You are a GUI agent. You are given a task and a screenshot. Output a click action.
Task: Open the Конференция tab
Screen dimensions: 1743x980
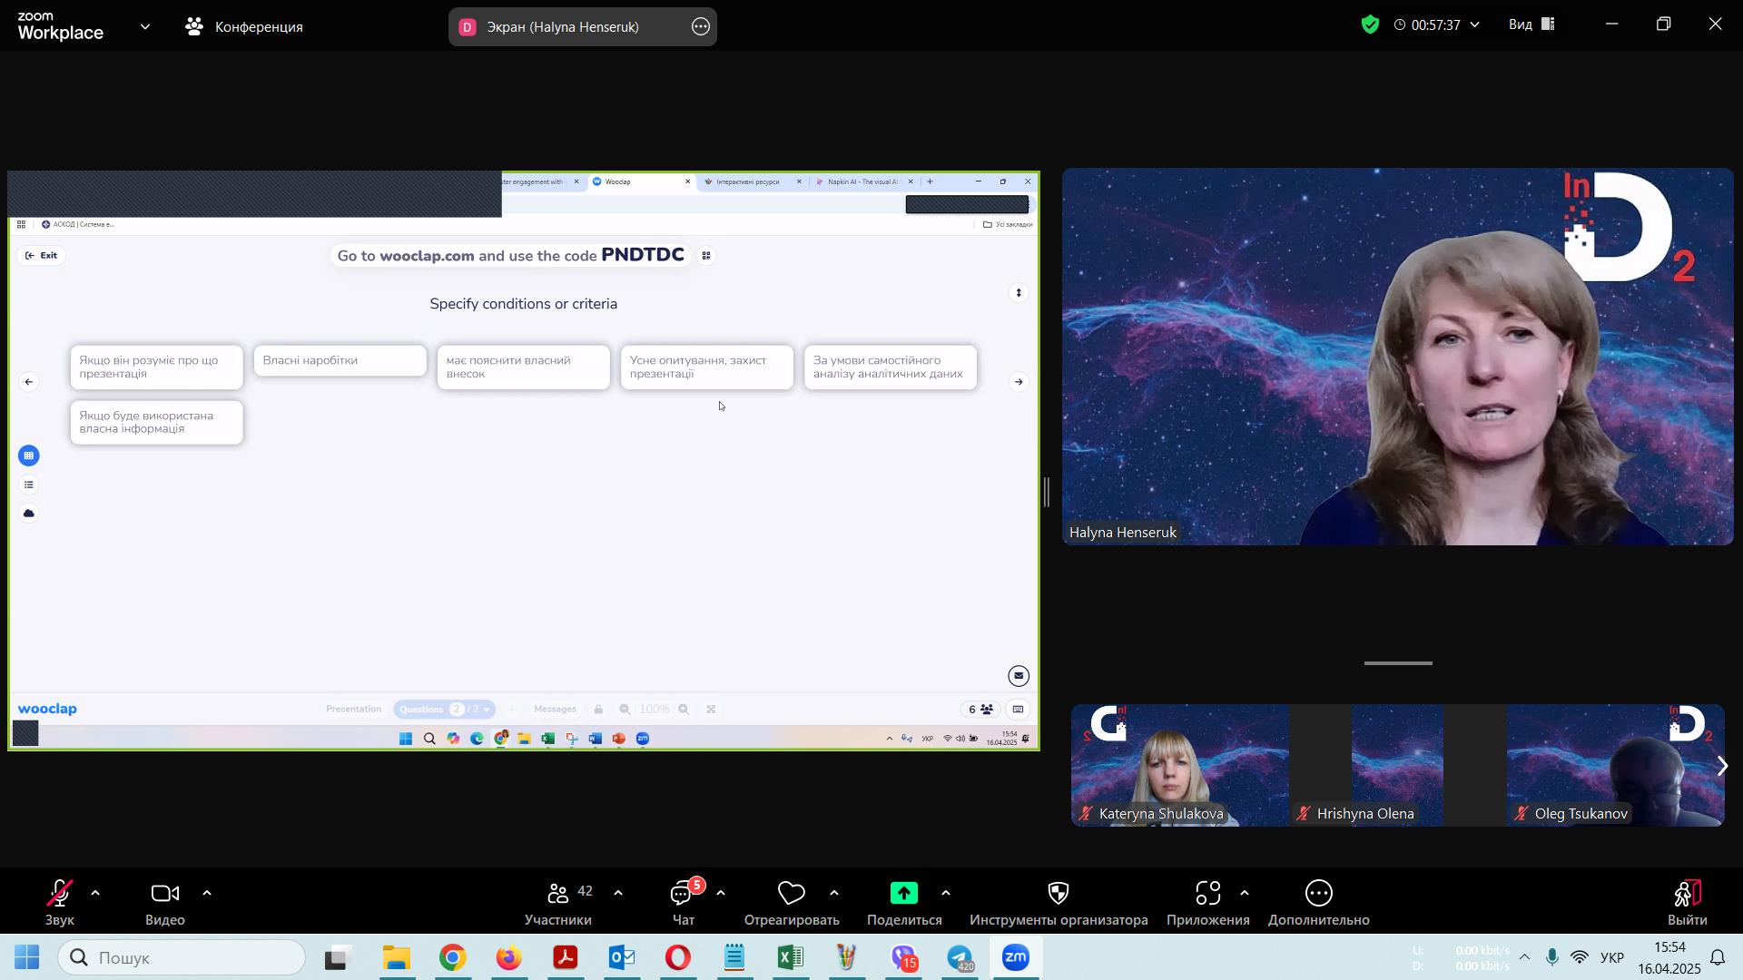click(243, 27)
